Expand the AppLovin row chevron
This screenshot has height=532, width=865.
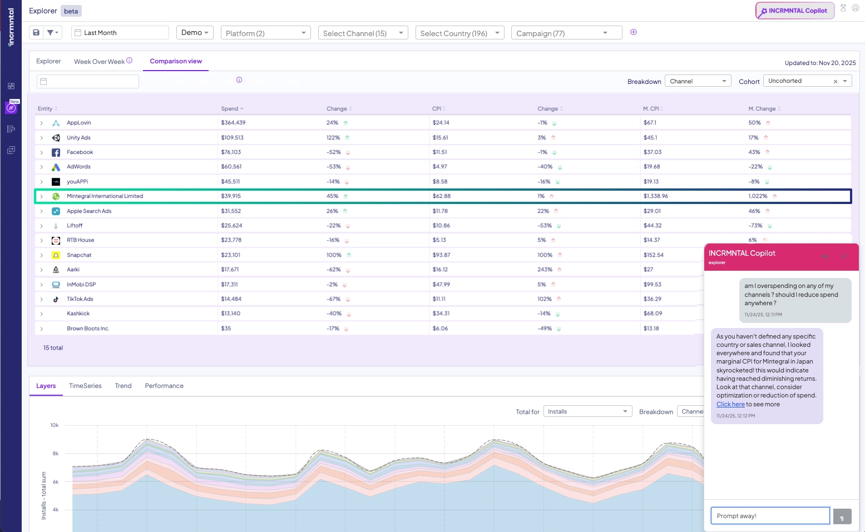click(42, 122)
